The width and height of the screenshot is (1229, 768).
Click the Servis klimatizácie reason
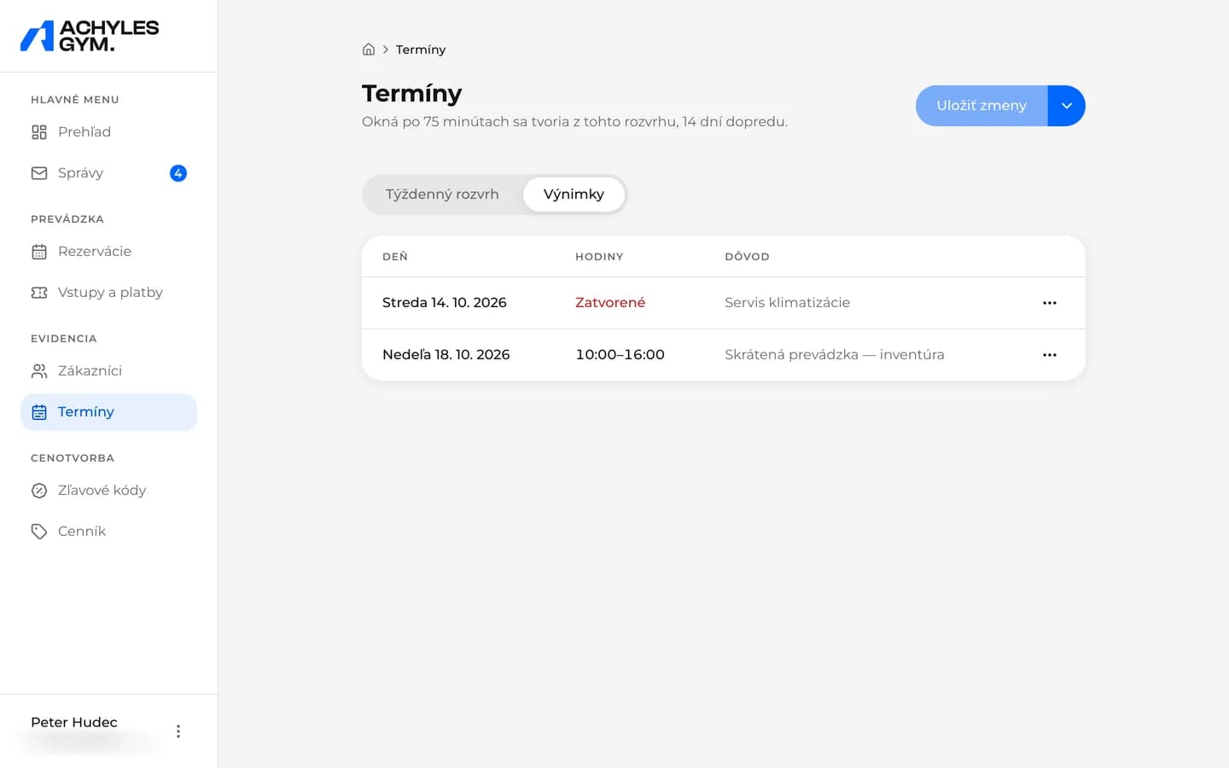pyautogui.click(x=787, y=303)
